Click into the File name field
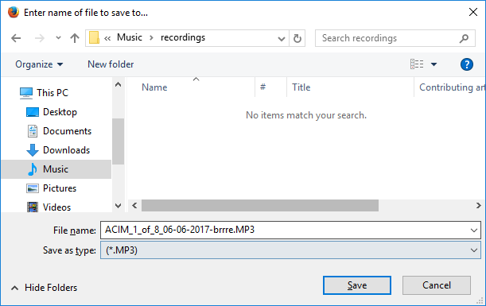 285,230
